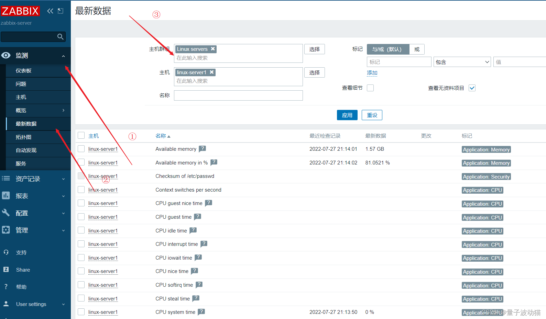Open help icon for CPU nice time
The height and width of the screenshot is (319, 546).
pos(194,271)
